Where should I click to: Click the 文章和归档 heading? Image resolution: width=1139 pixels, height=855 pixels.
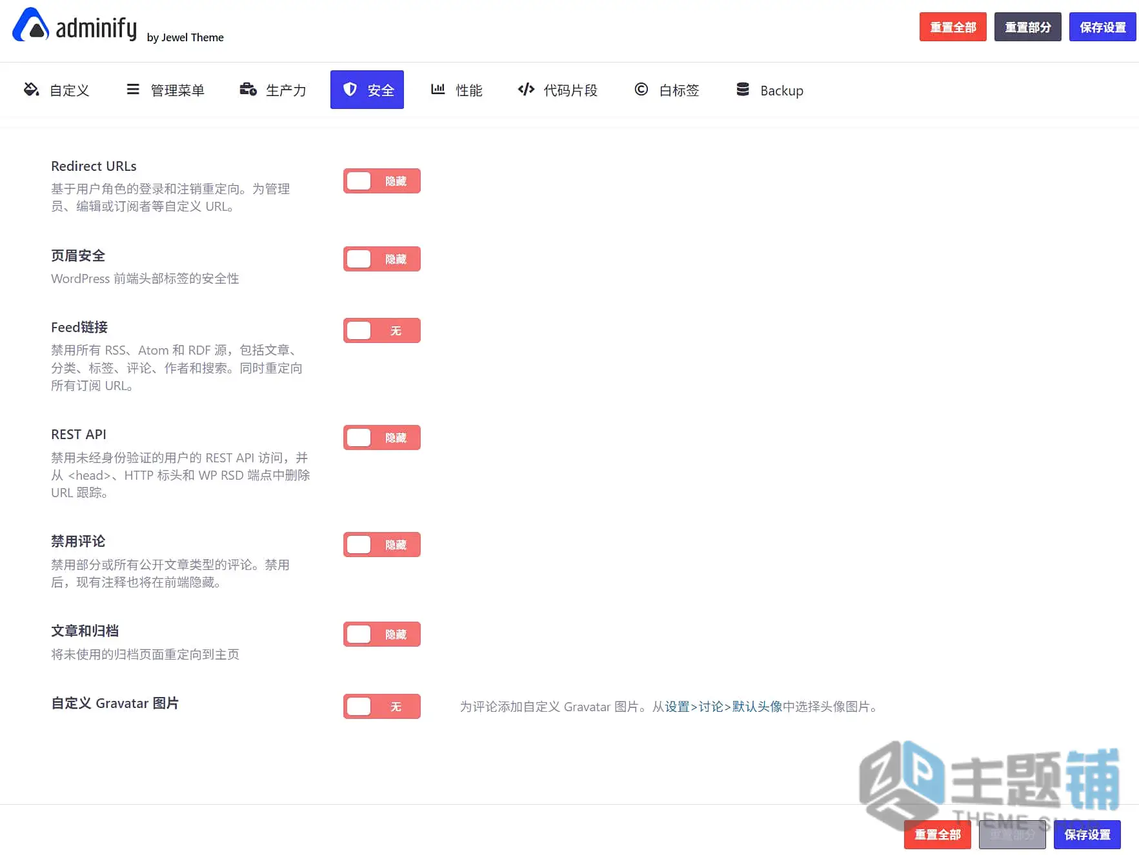pos(85,631)
